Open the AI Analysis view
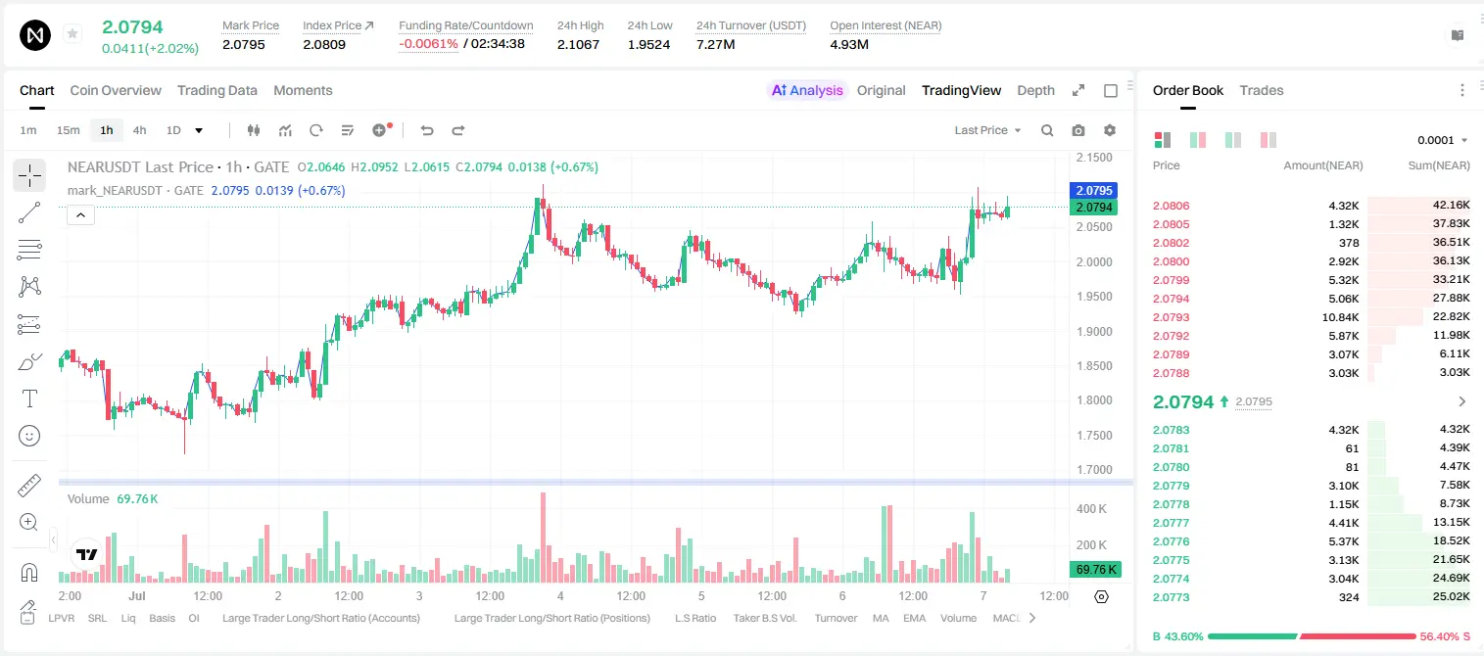 [x=807, y=90]
